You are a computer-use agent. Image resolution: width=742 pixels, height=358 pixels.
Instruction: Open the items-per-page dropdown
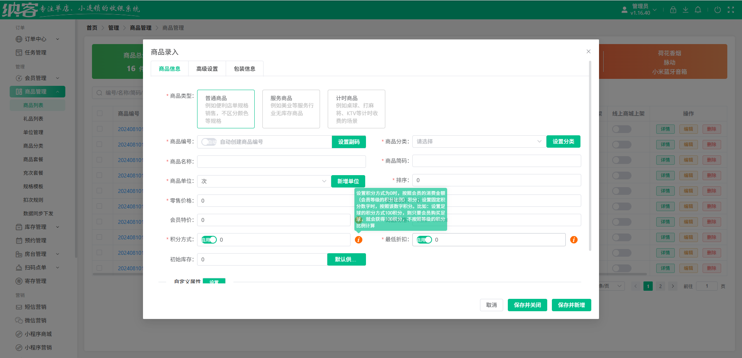pos(611,286)
